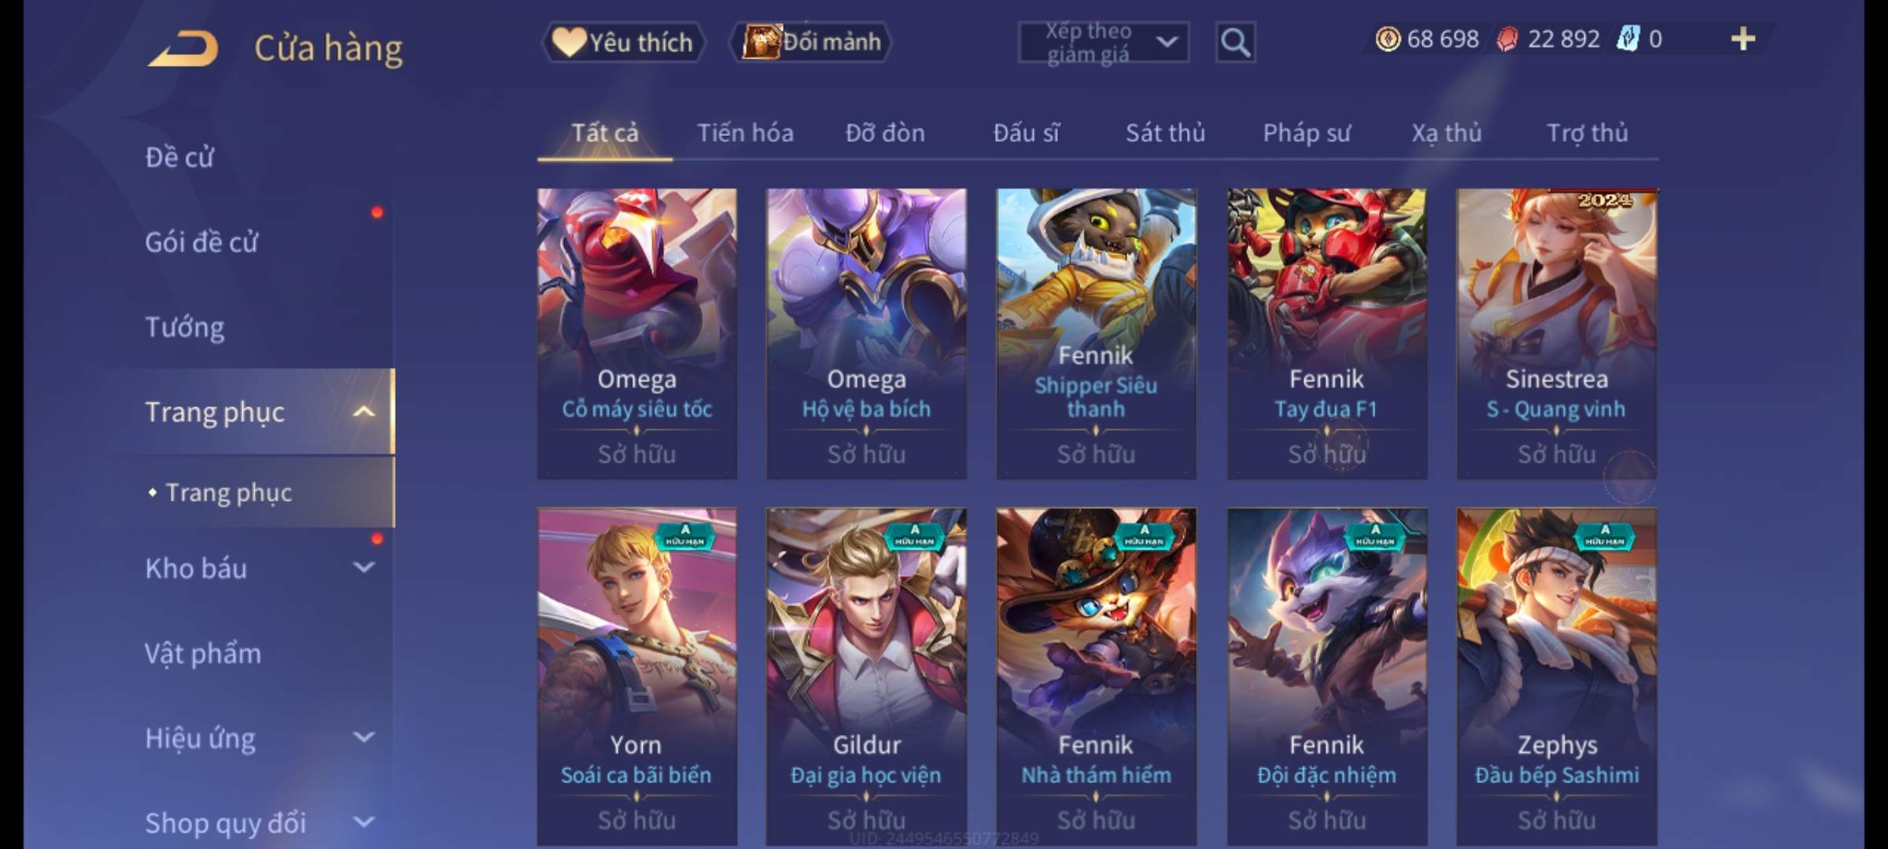The height and width of the screenshot is (849, 1888).
Task: Click the red ruby currency icon
Action: (x=1506, y=39)
